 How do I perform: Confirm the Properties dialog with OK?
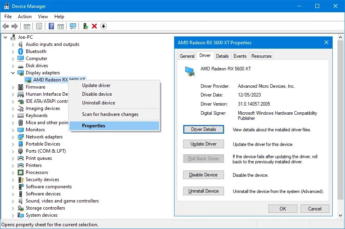[283, 208]
